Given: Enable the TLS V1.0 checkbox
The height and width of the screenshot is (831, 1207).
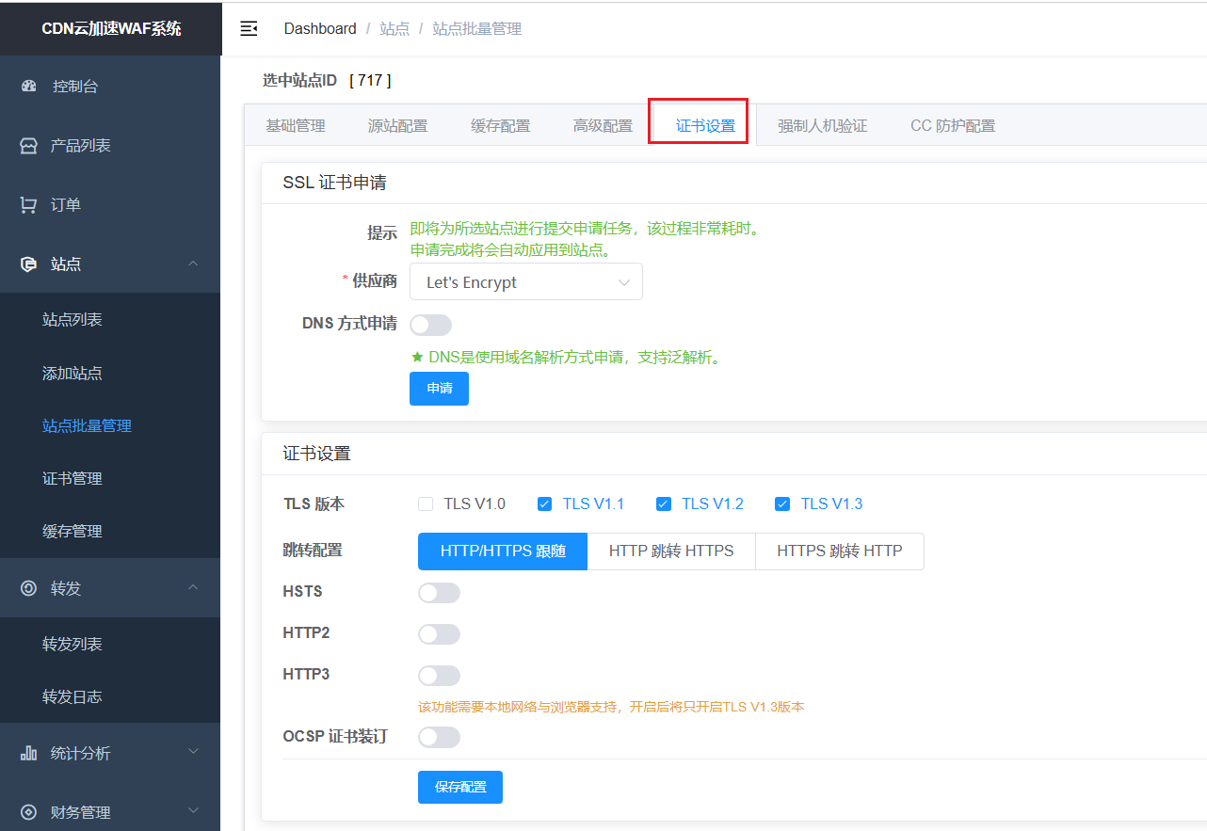Looking at the screenshot, I should [x=426, y=504].
